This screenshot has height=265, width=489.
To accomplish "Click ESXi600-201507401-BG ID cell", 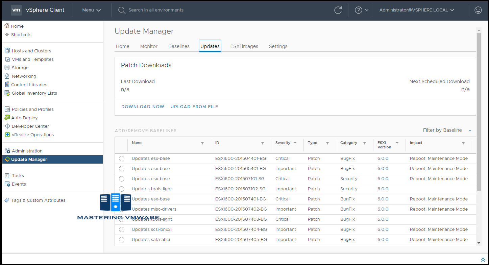I will tap(241, 199).
